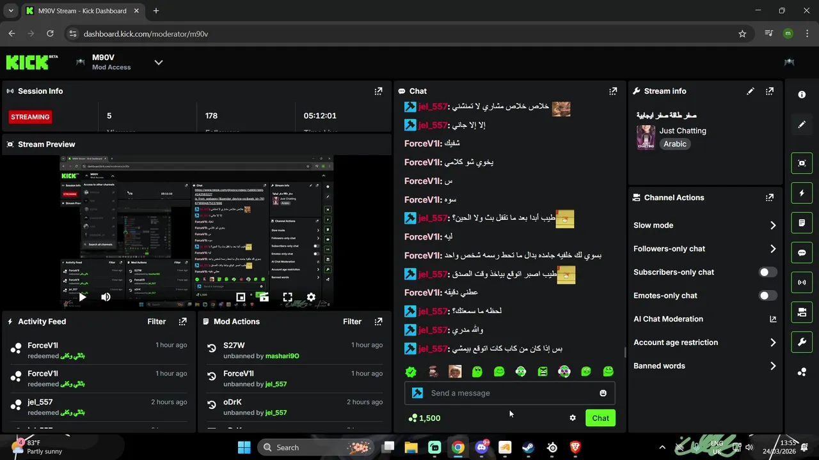This screenshot has width=819, height=460.
Task: Click the channel points dots icon in sidebar
Action: pos(802,372)
